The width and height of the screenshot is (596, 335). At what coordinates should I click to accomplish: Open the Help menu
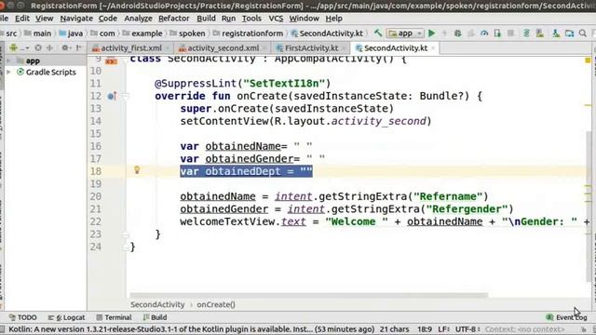click(333, 19)
